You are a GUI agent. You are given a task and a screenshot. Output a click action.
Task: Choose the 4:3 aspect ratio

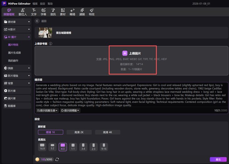coord(63,147)
